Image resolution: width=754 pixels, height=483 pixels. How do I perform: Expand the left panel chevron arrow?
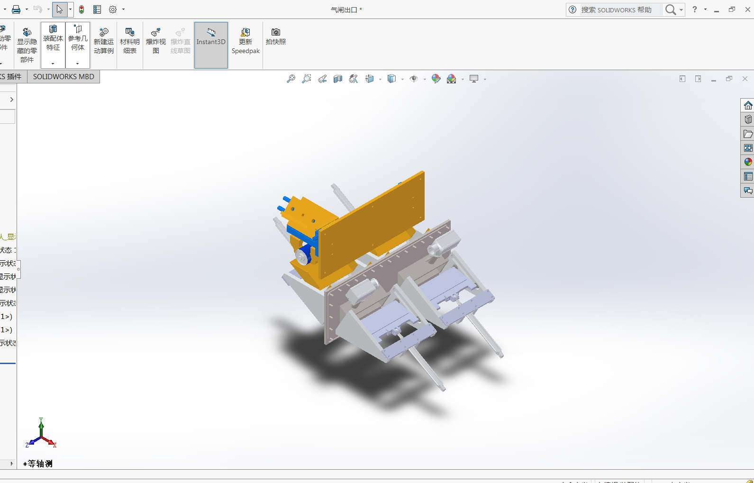tap(12, 100)
